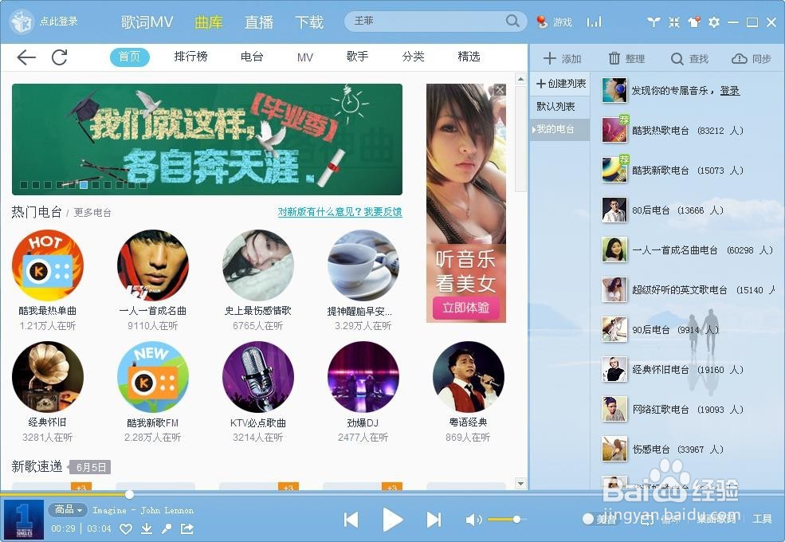Screen dimensions: 785x542
Task: Open the 酷我新歌FM NEW radio icon
Action: [153, 377]
